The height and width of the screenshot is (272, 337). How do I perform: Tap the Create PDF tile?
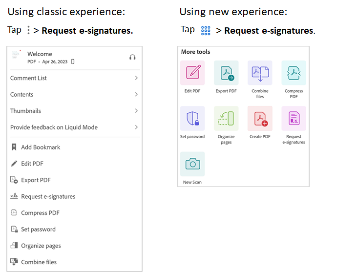(260, 118)
